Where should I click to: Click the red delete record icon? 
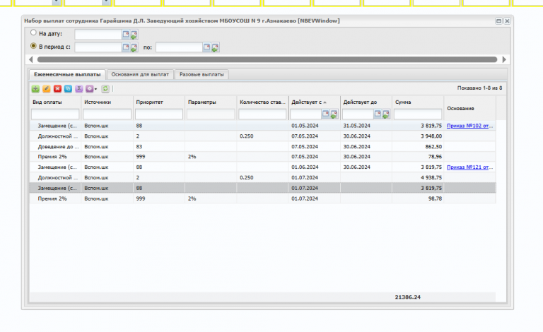[x=57, y=89]
